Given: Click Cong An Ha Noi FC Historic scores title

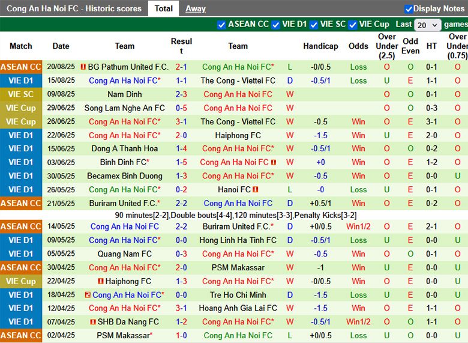Looking at the screenshot, I should pos(74,8).
